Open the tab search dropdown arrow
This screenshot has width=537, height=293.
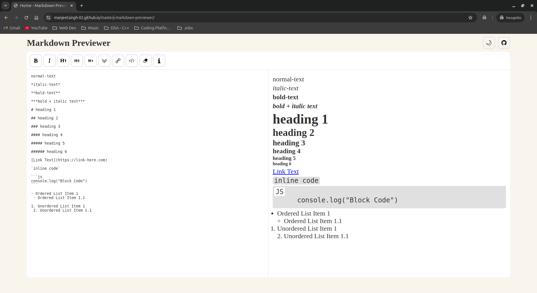click(6, 6)
